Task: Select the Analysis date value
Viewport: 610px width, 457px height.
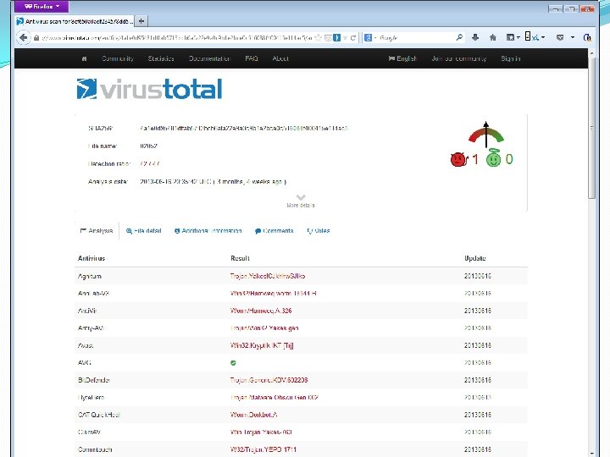Action: coord(213,181)
